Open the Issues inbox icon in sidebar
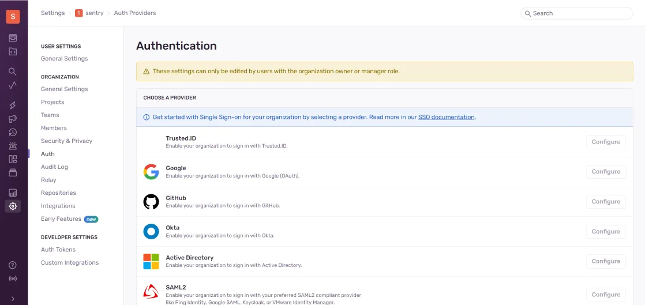The height and width of the screenshot is (305, 645). point(13,38)
